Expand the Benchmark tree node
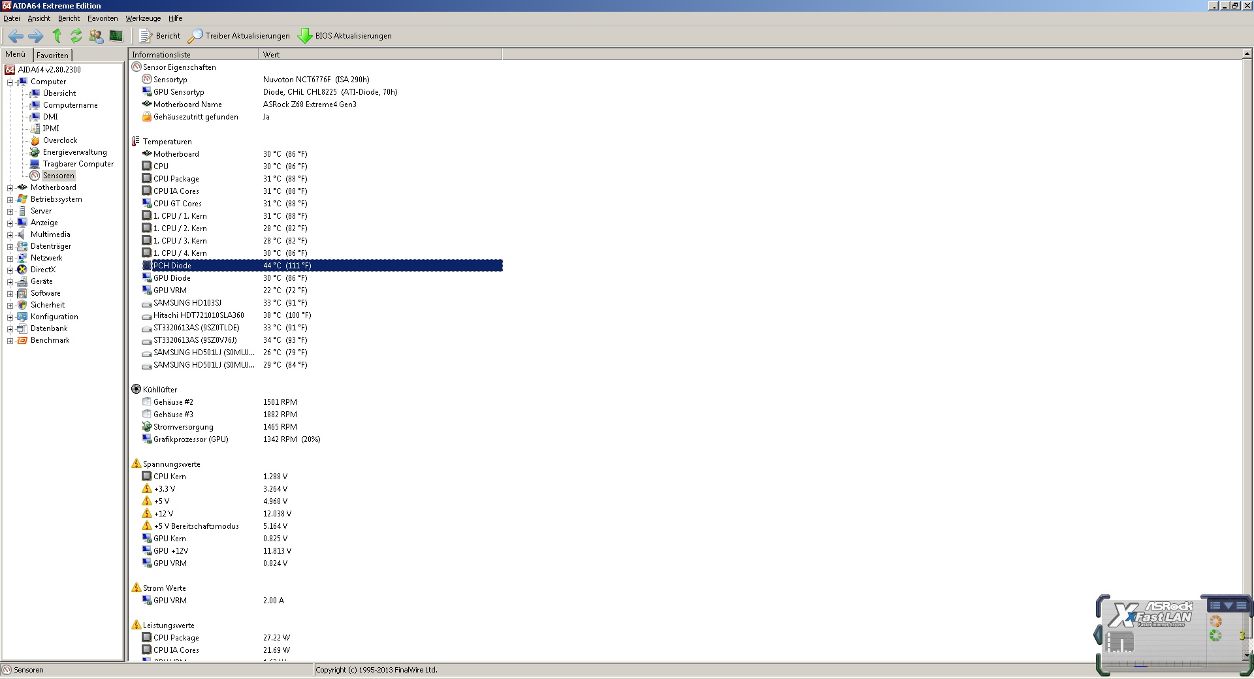1254x679 pixels. [10, 341]
